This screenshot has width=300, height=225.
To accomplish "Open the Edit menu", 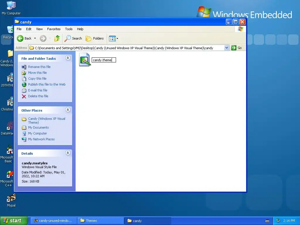I will [29, 29].
